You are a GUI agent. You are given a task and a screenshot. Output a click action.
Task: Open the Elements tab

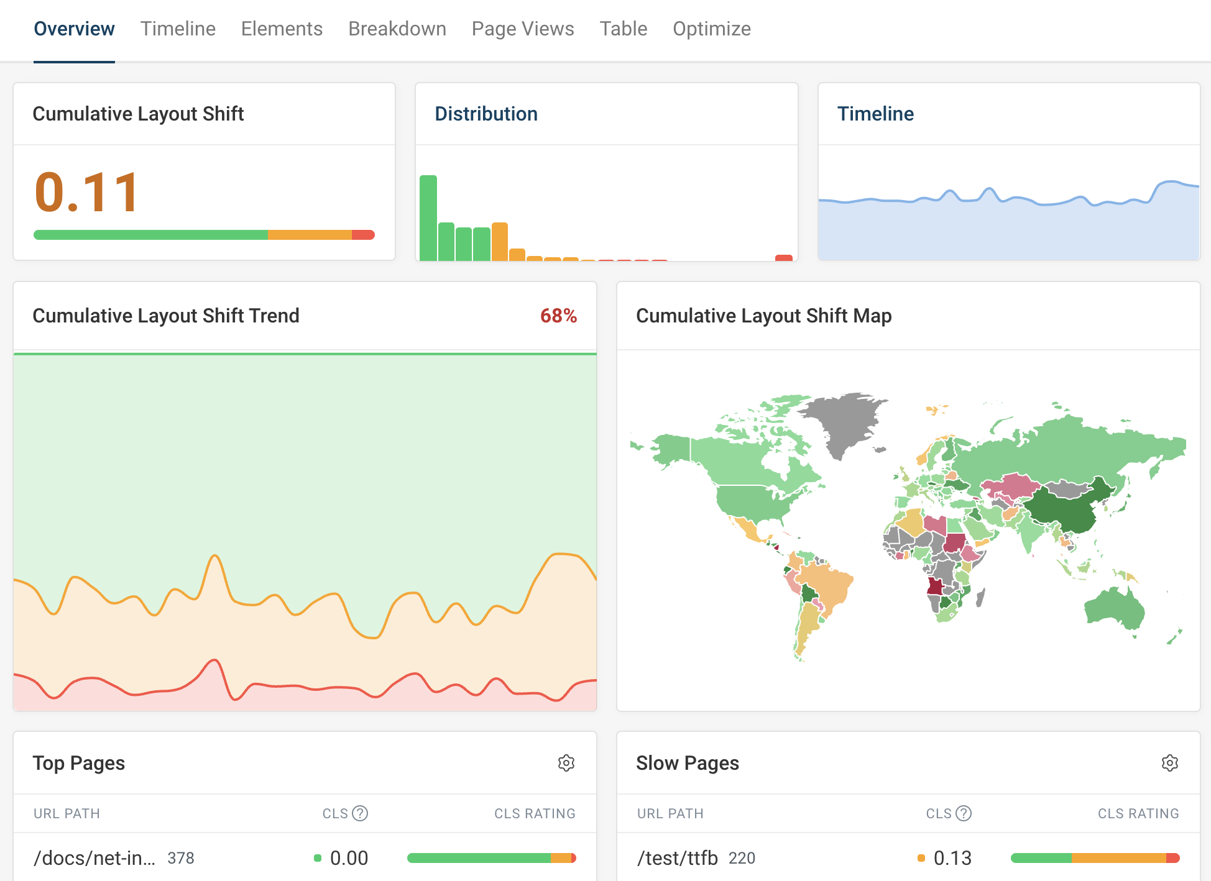pyautogui.click(x=282, y=29)
